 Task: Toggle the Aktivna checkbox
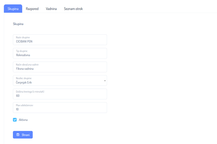coord(15,120)
